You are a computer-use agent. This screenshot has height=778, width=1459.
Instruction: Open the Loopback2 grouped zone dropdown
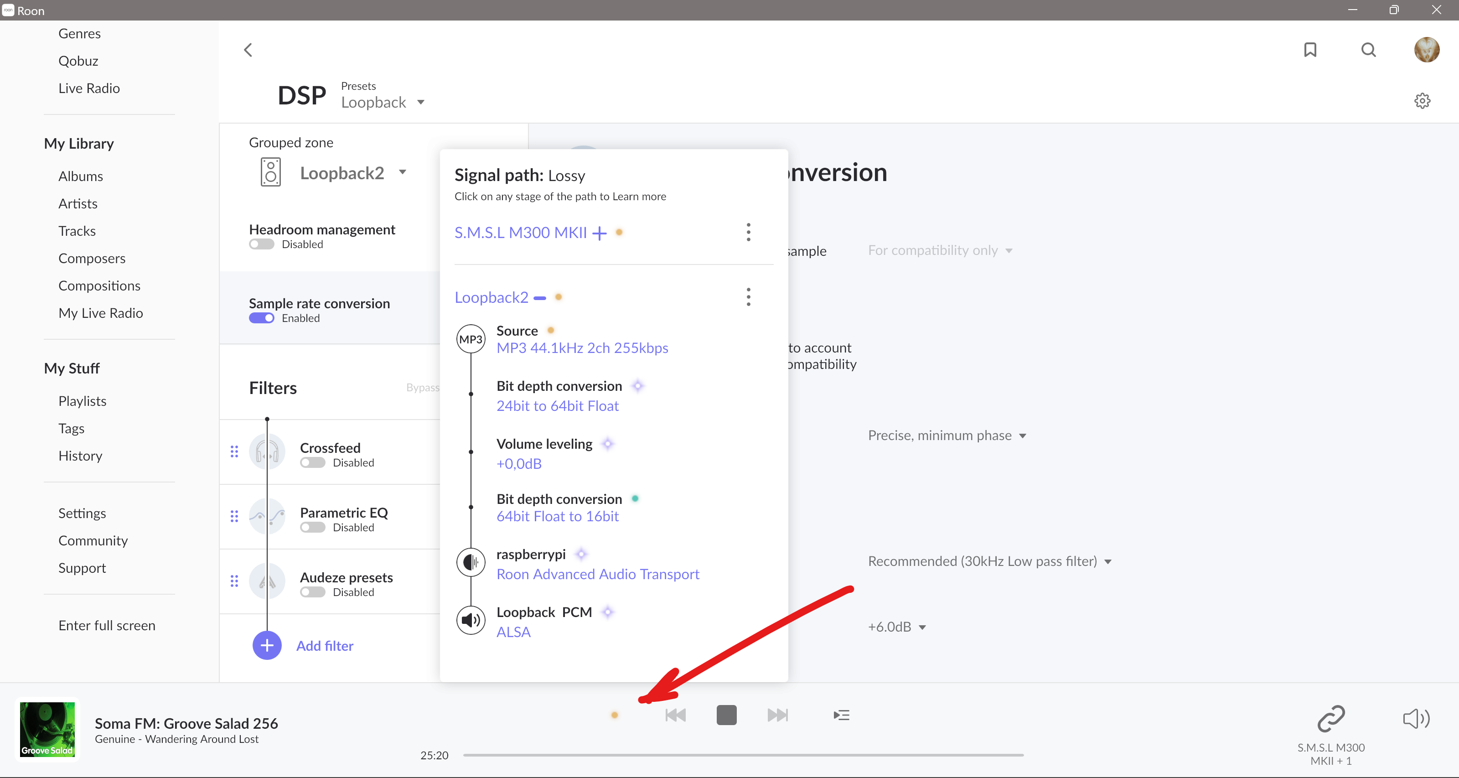(353, 173)
